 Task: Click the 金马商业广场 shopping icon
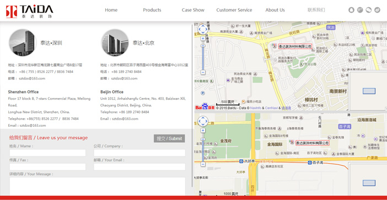click(x=228, y=80)
